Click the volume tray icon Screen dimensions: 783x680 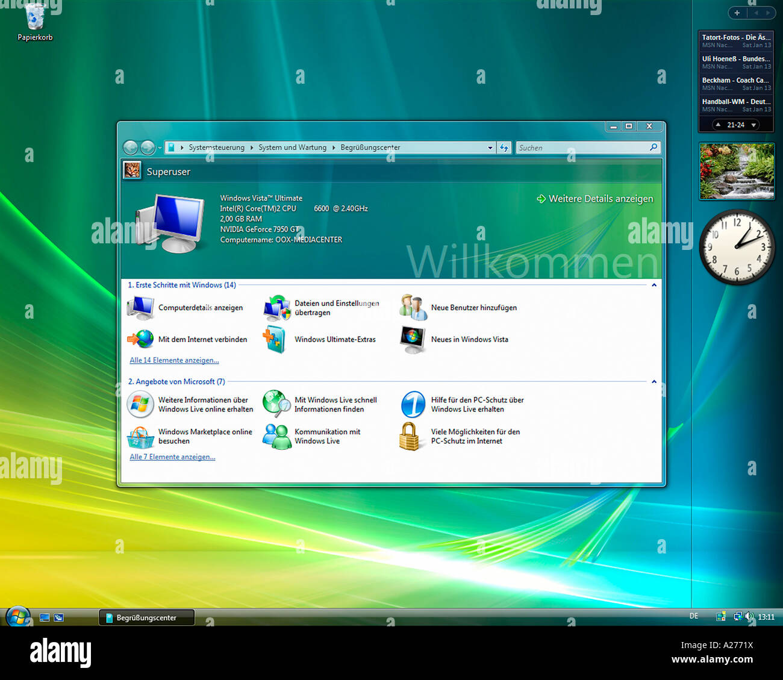(749, 616)
